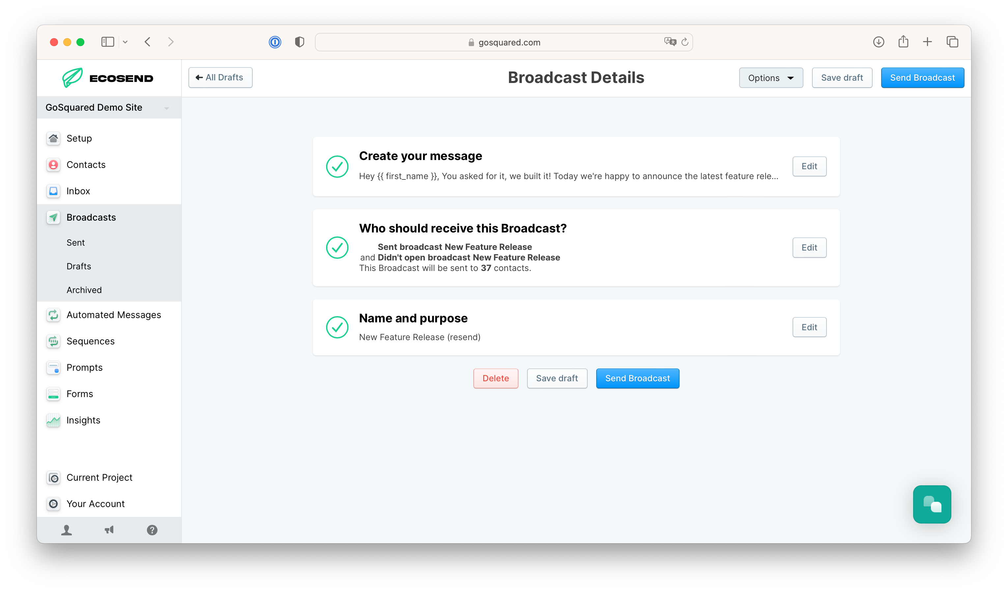Open the Safari share menu

pos(903,41)
